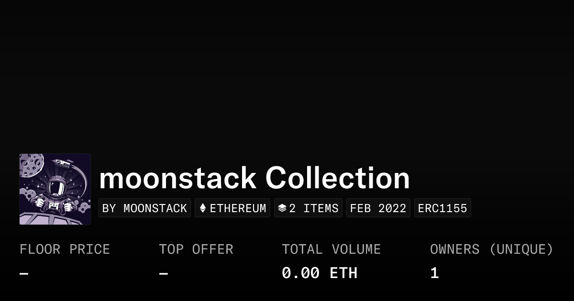Click the FLOOR PRICE label
The image size is (574, 301).
tap(65, 249)
